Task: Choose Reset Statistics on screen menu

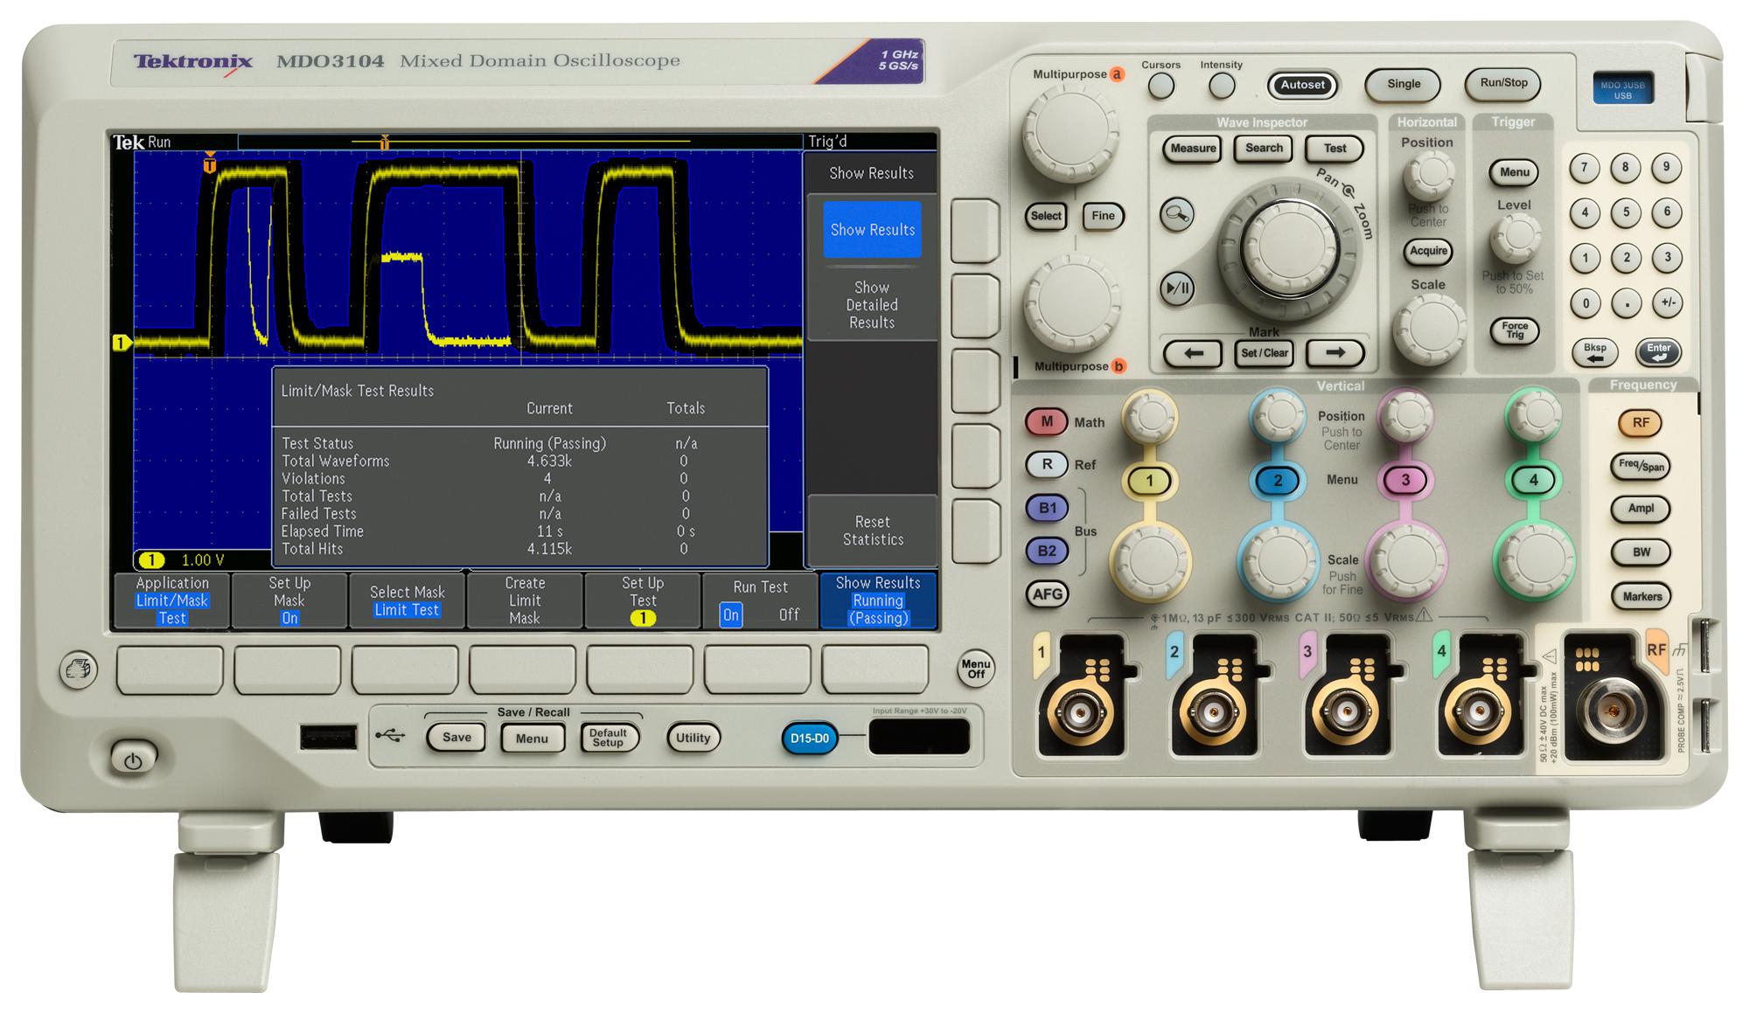Action: (x=872, y=531)
